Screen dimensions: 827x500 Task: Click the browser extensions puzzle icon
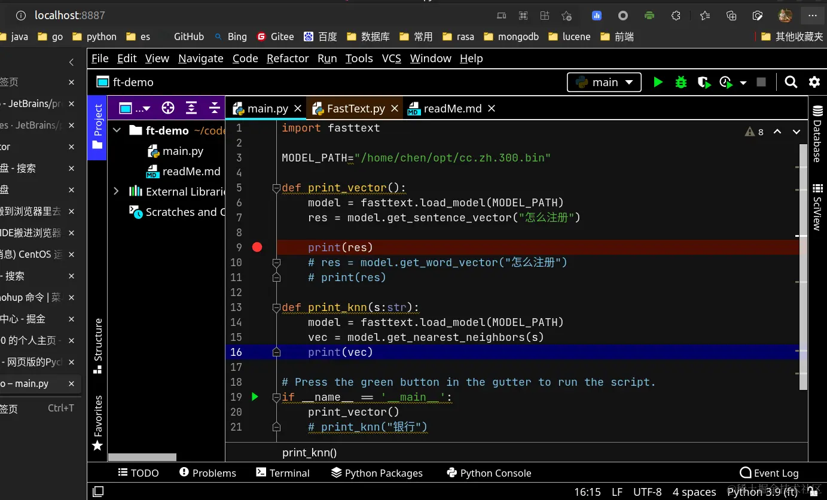coord(676,16)
